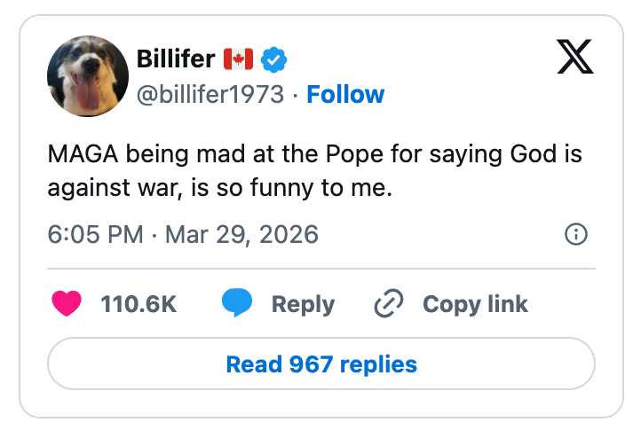This screenshot has height=438, width=641.
Task: Click the Canadian flag emoji
Action: [x=238, y=59]
